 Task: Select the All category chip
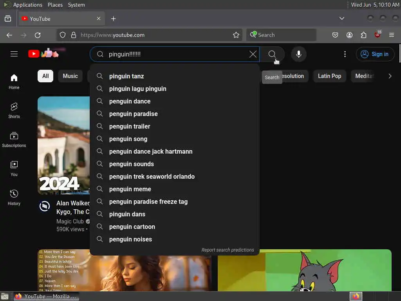click(45, 76)
